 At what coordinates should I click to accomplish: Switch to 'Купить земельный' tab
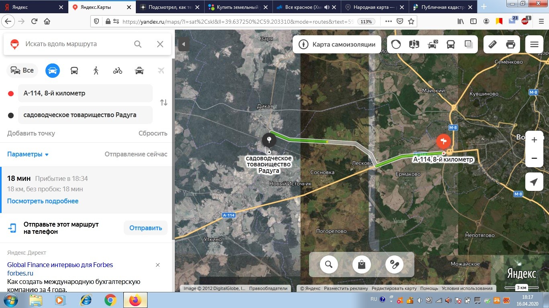pyautogui.click(x=238, y=7)
